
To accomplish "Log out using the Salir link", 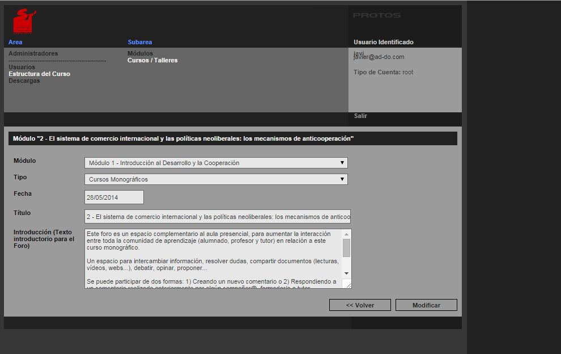I will (x=360, y=116).
